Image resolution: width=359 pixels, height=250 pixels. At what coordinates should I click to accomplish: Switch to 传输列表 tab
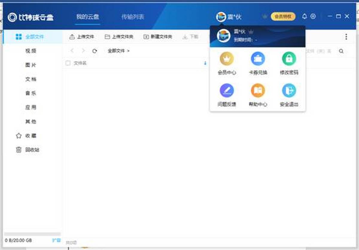pos(133,17)
